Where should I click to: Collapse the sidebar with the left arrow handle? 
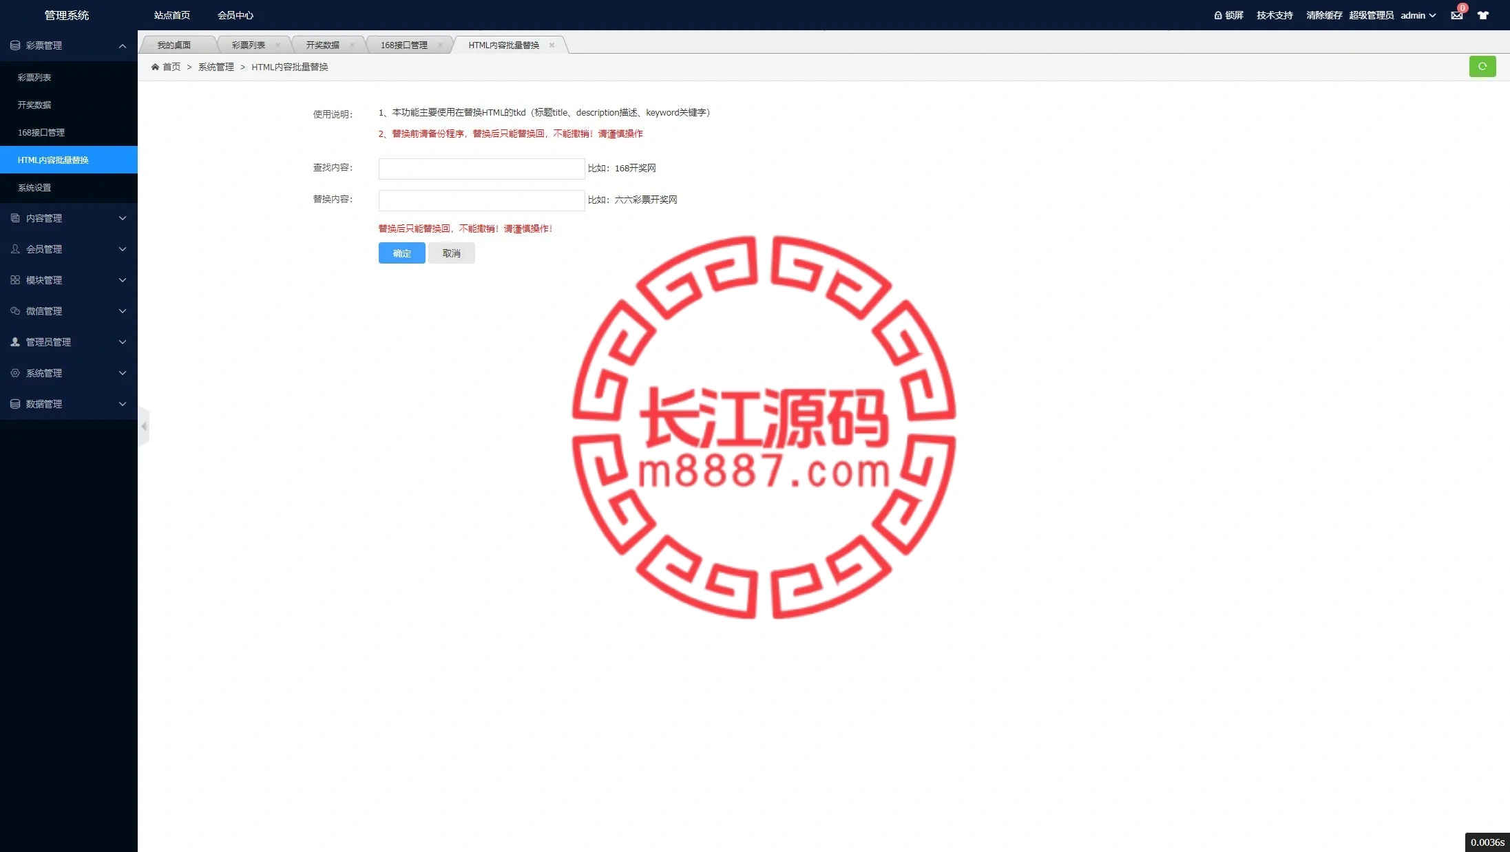pyautogui.click(x=143, y=427)
